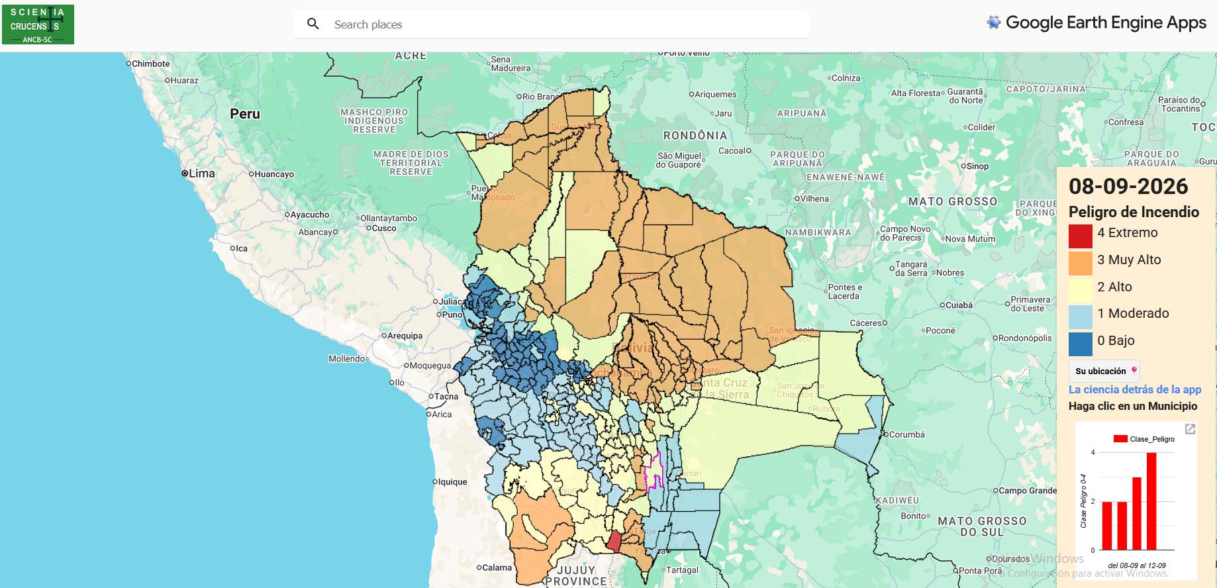Click the chart caption del 08-09 al 12-09
Screen dimensions: 1217x588
point(1137,565)
